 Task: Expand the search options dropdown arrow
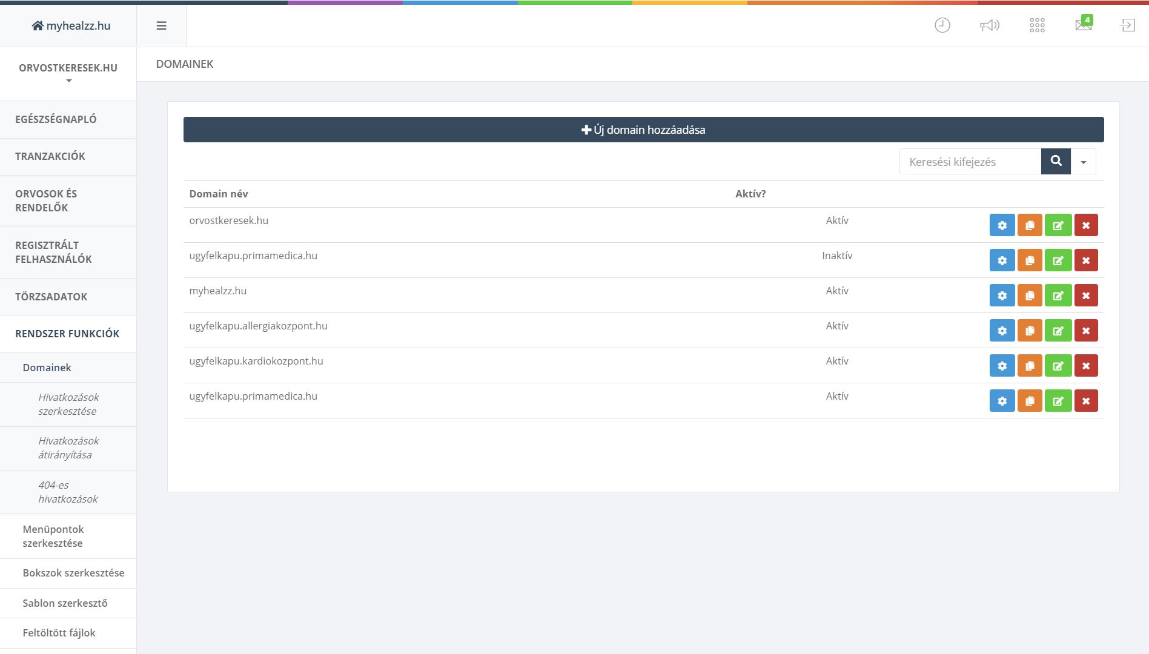pyautogui.click(x=1084, y=162)
